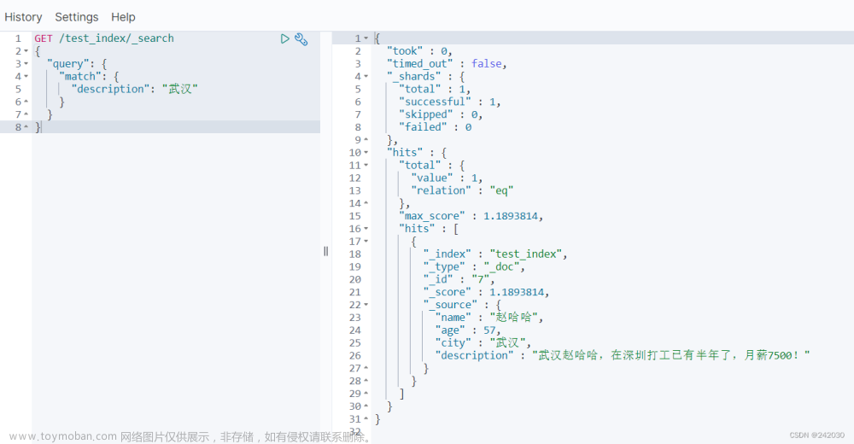Image resolution: width=854 pixels, height=444 pixels.
Task: Collapse the "query" fold at request line 3
Action: point(26,64)
